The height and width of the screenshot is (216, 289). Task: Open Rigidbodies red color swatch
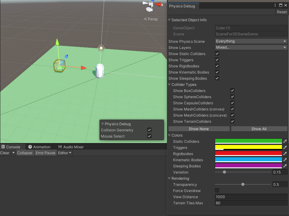point(248,154)
